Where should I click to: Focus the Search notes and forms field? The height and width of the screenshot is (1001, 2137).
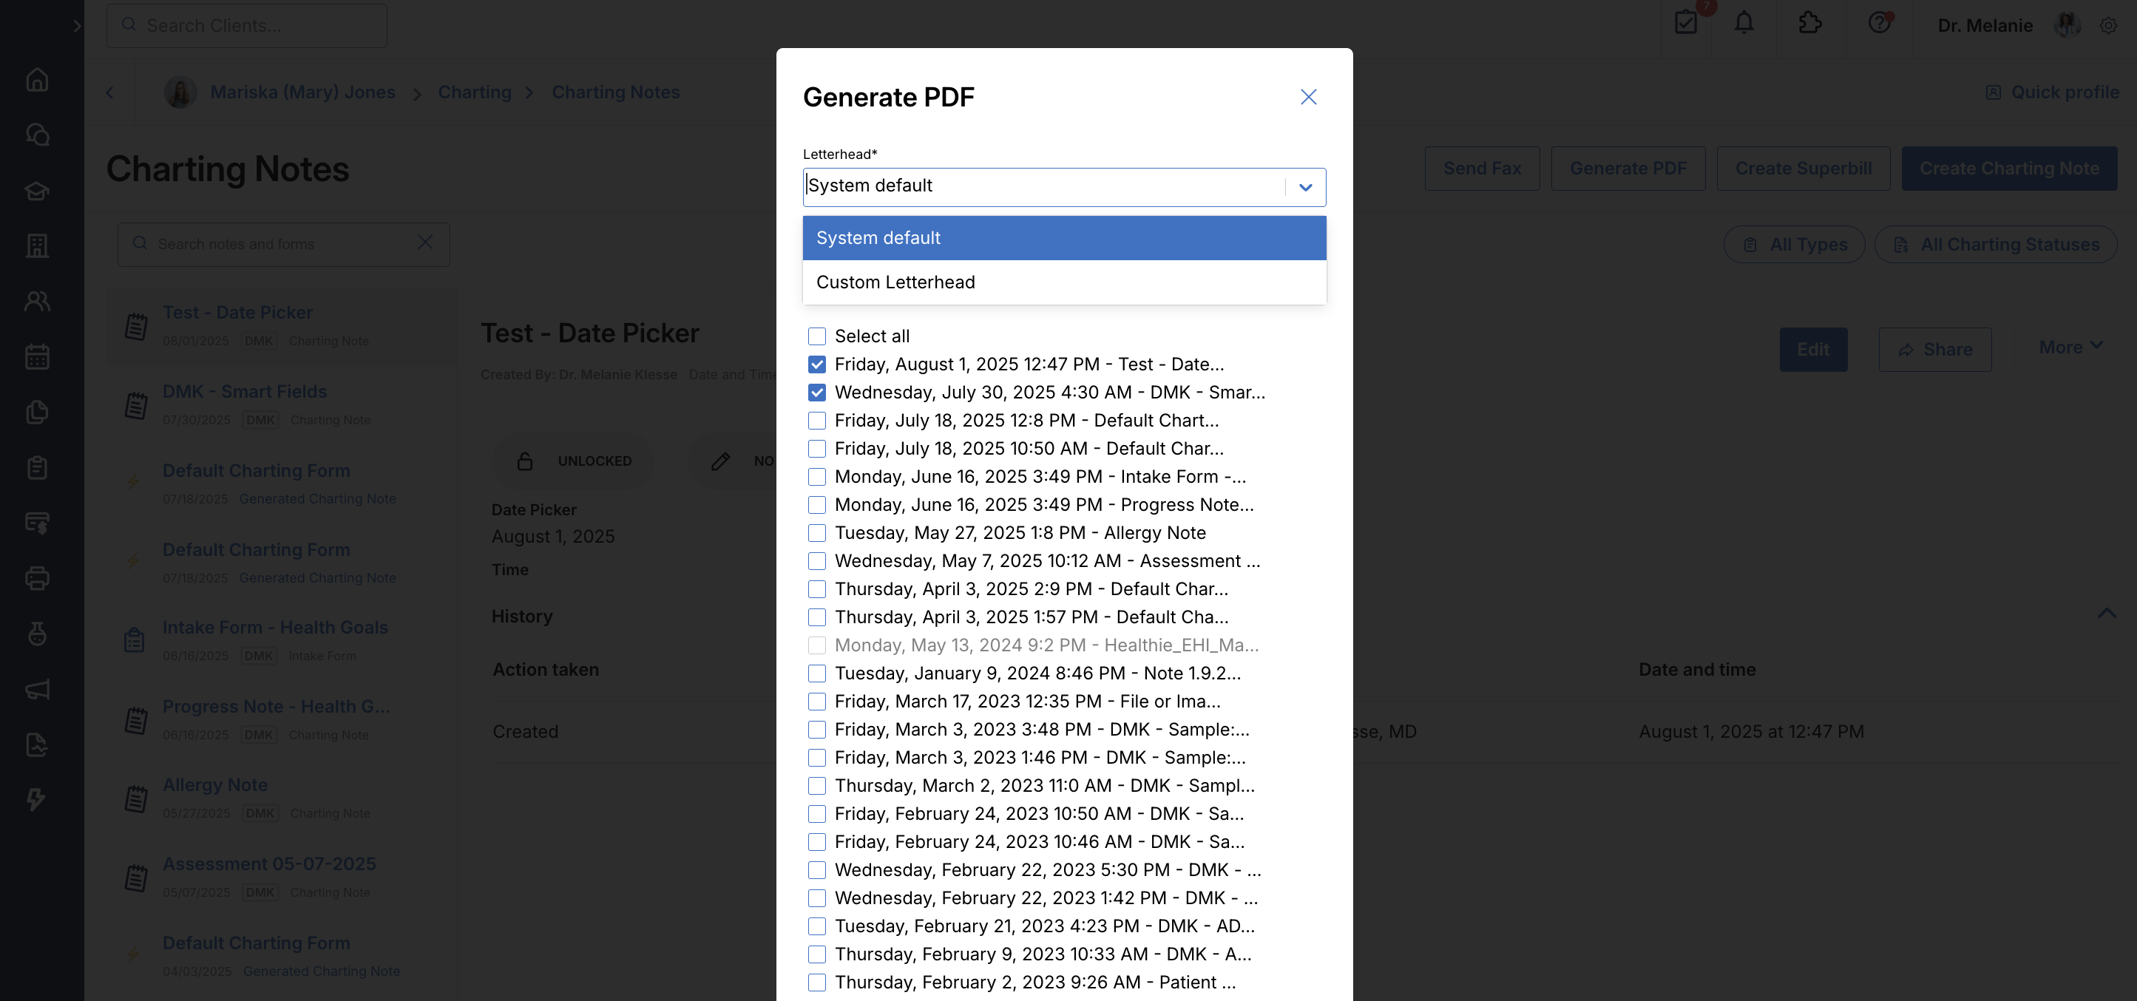click(283, 244)
